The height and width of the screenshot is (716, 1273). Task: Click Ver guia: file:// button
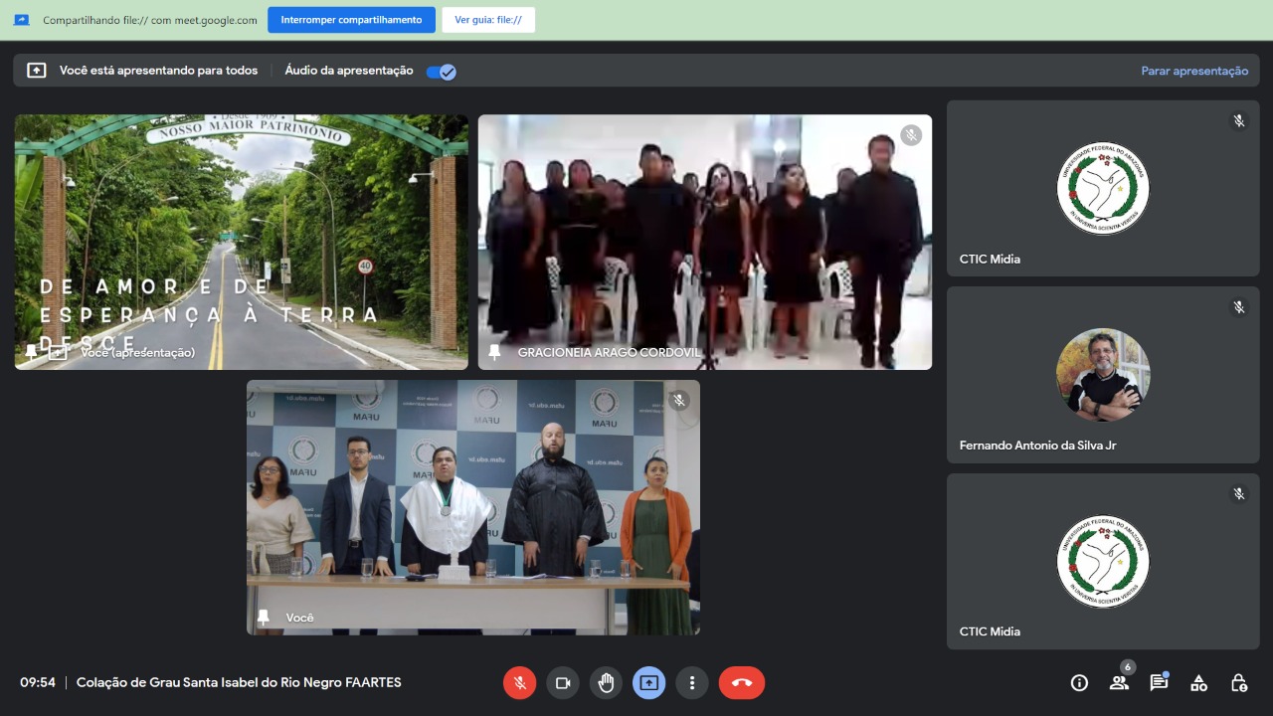pyautogui.click(x=488, y=20)
